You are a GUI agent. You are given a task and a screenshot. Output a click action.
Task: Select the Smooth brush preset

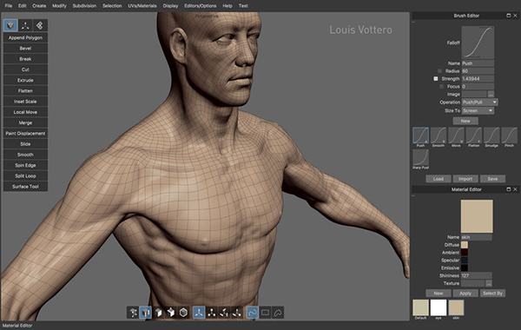pyautogui.click(x=439, y=136)
